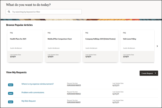Open the My Relo Request link
This screenshot has height=108, width=162.
click(x=28, y=101)
